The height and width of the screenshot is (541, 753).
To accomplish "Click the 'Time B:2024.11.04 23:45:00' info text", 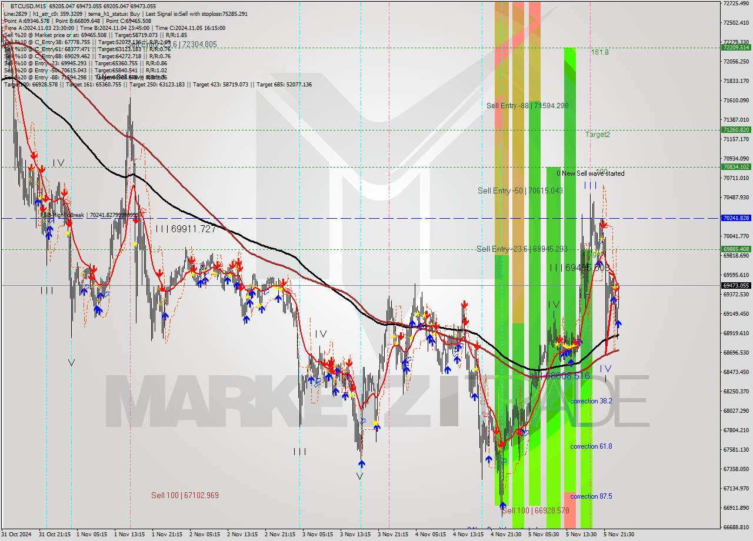I will pos(115,28).
